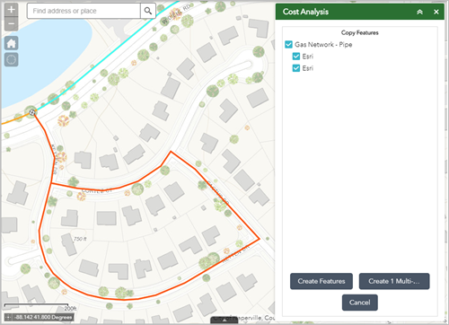The width and height of the screenshot is (449, 325).
Task: Zoom out of the map
Action: pos(12,24)
